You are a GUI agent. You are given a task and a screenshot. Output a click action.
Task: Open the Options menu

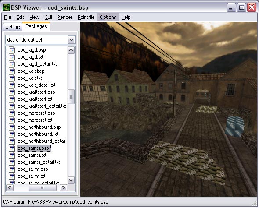point(108,17)
